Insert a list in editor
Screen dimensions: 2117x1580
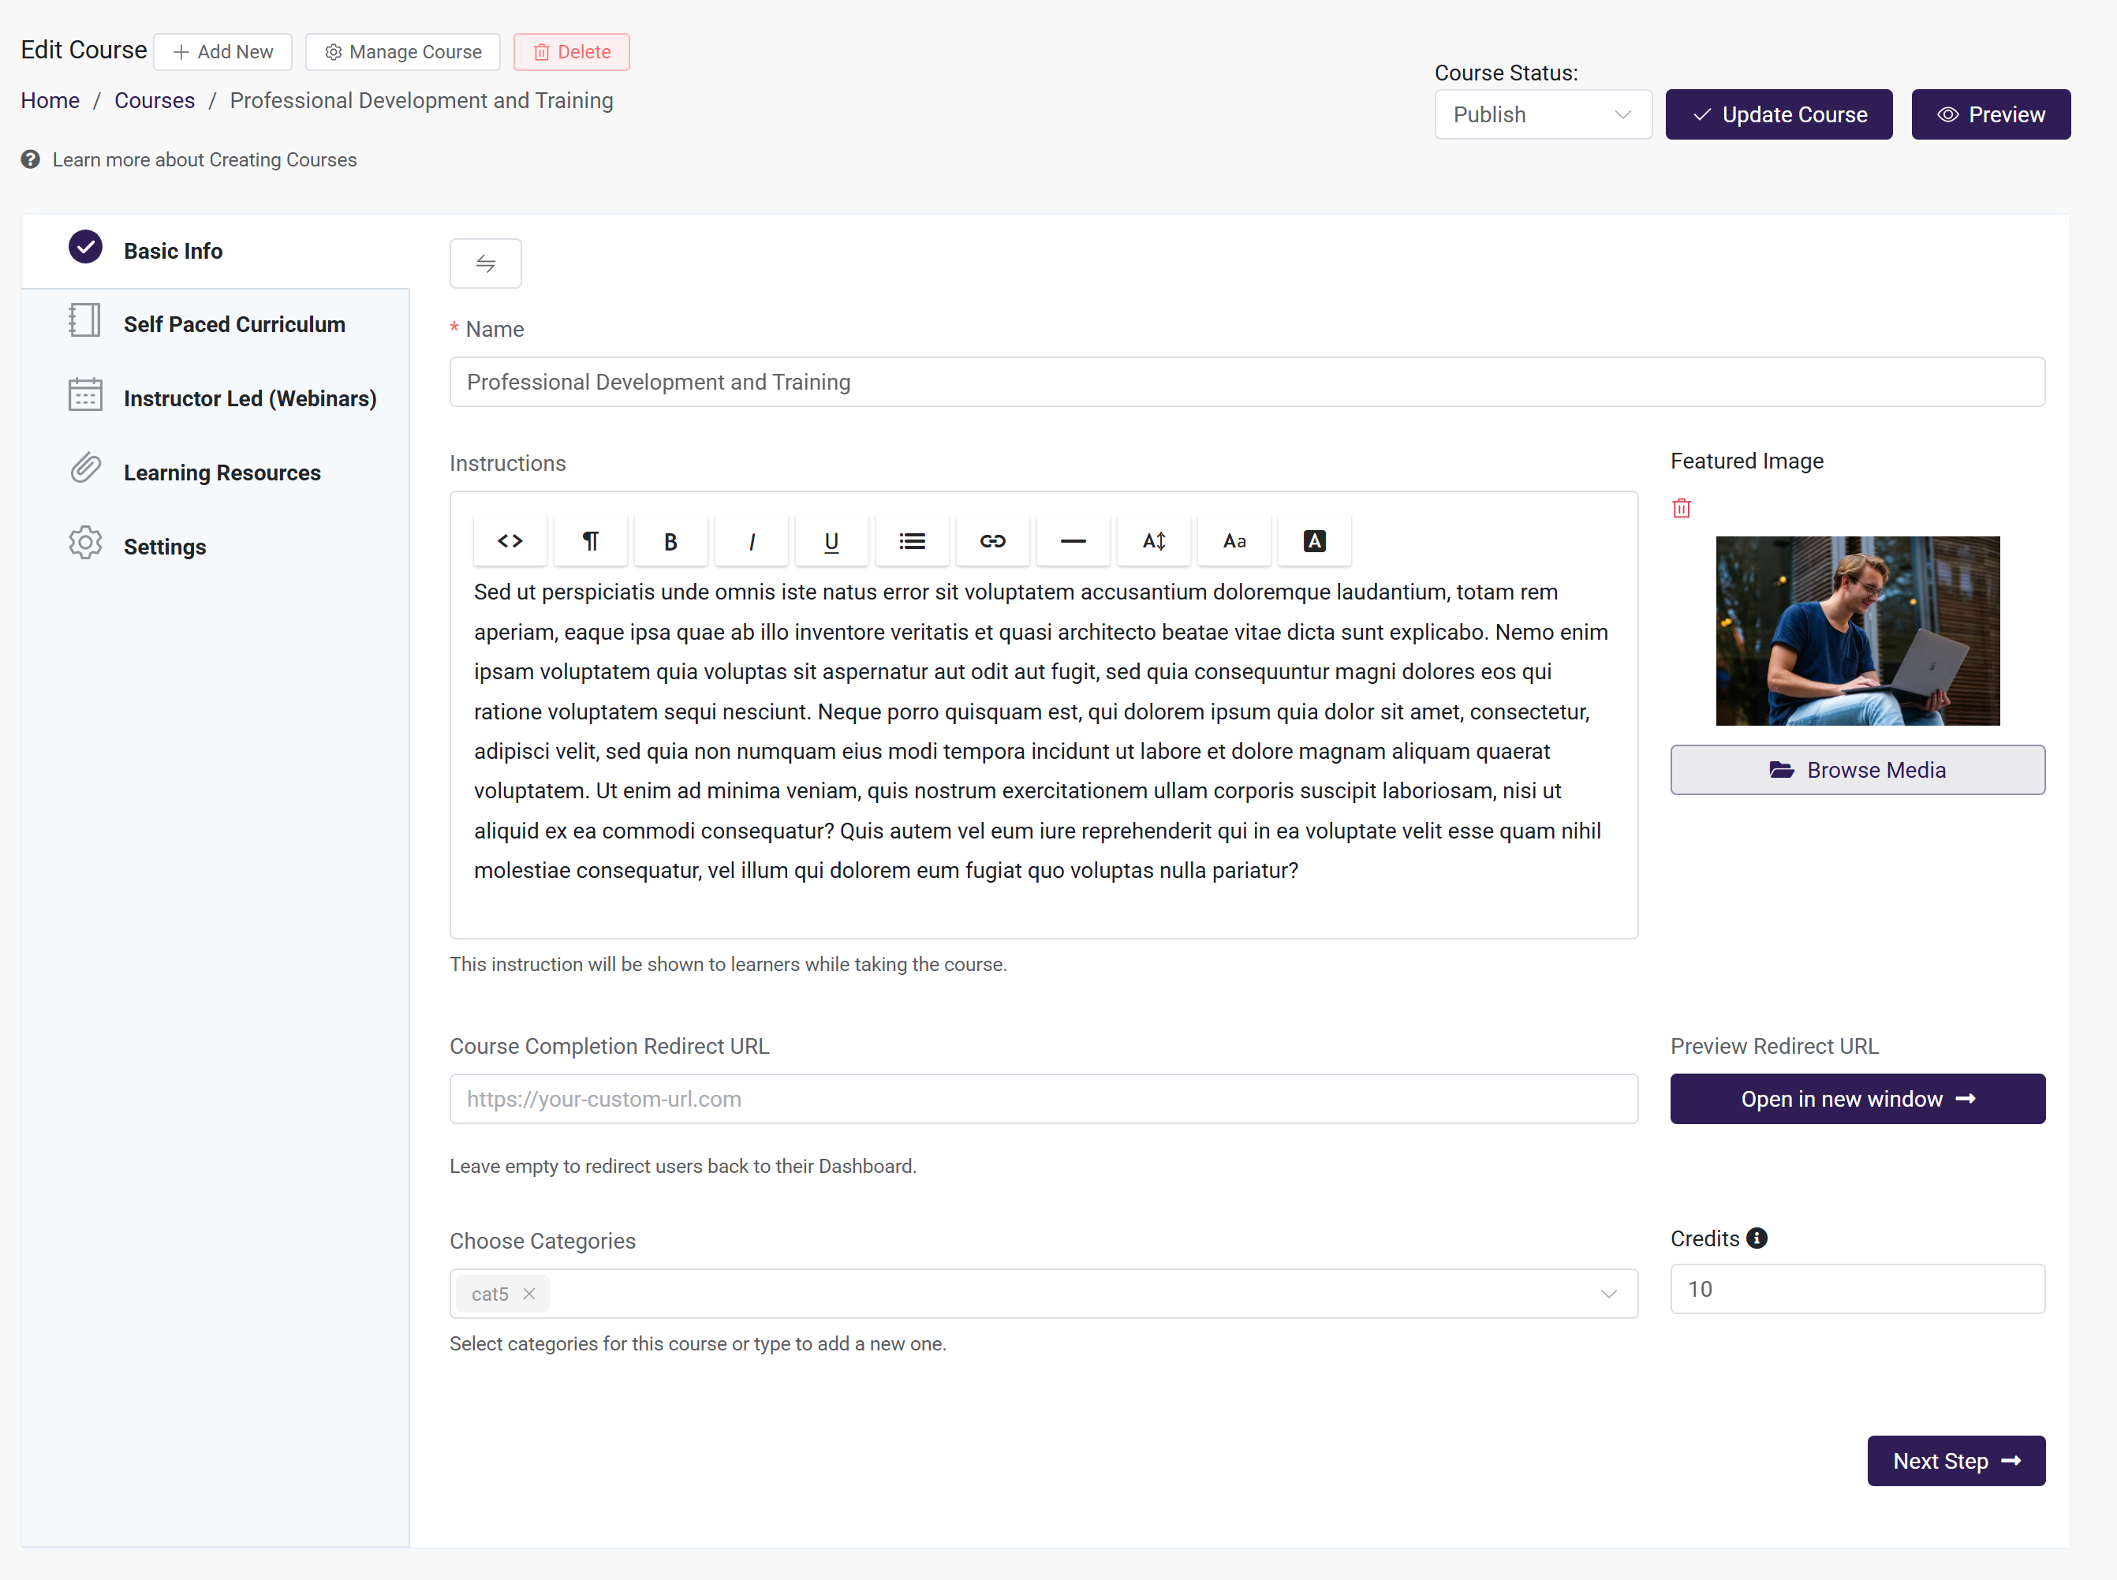pyautogui.click(x=911, y=541)
